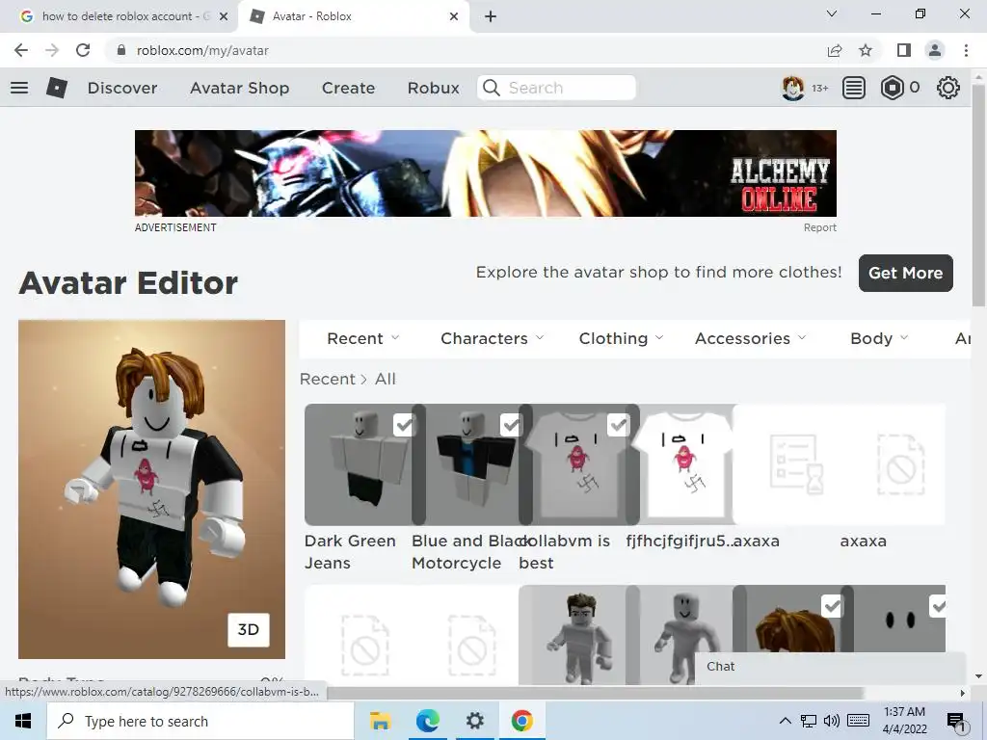Screen dimensions: 987x740
Task: Expand the Clothing dropdown
Action: [622, 338]
